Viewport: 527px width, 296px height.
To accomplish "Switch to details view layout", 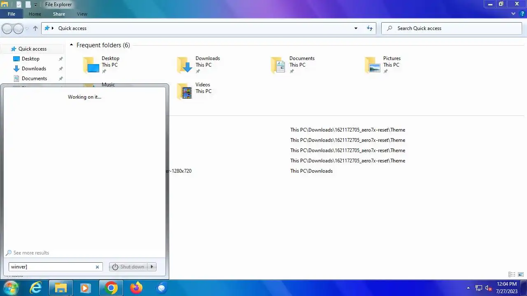I will pos(512,275).
